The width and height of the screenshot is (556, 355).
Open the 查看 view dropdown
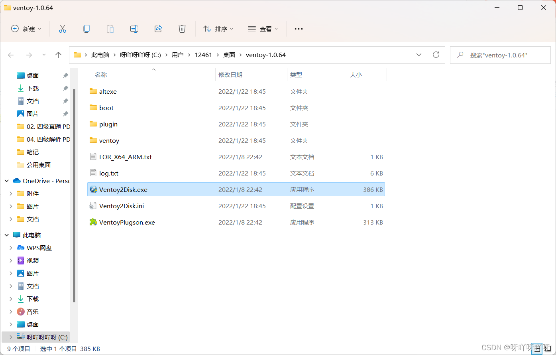coord(263,29)
